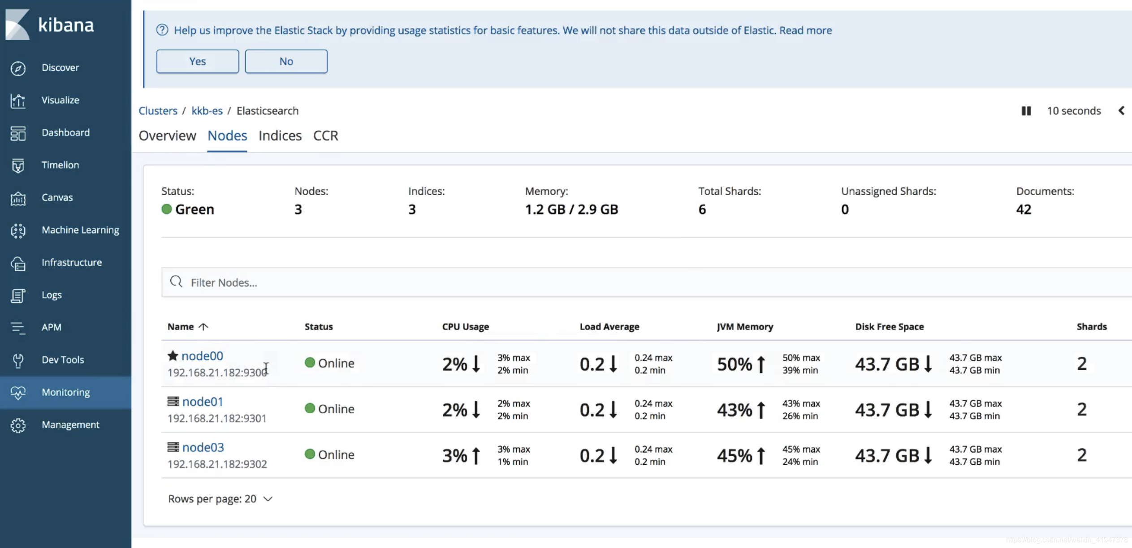The width and height of the screenshot is (1132, 548).
Task: Click the node00 master node link
Action: click(202, 355)
